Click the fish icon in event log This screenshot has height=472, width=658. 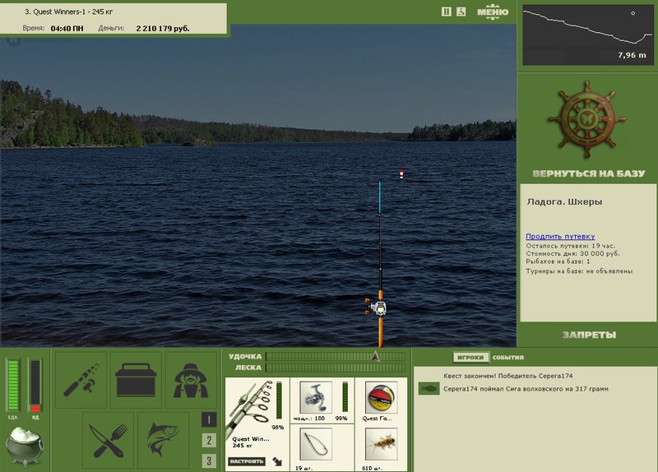click(x=429, y=388)
